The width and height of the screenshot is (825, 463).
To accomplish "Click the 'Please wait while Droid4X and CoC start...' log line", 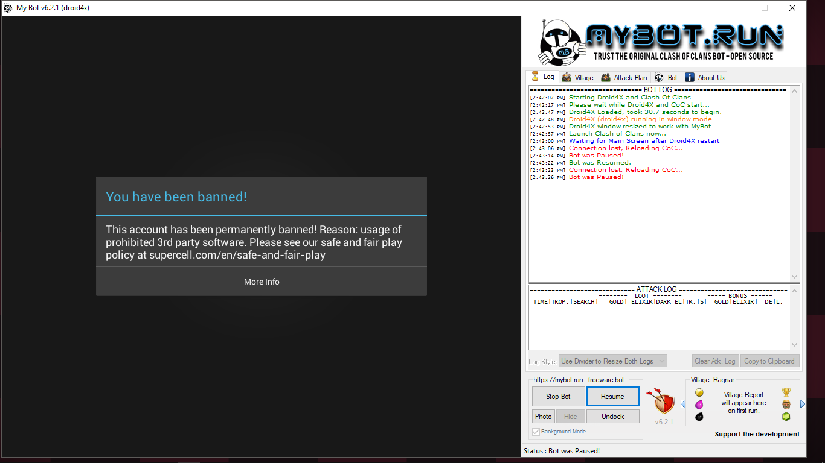I will [x=639, y=104].
